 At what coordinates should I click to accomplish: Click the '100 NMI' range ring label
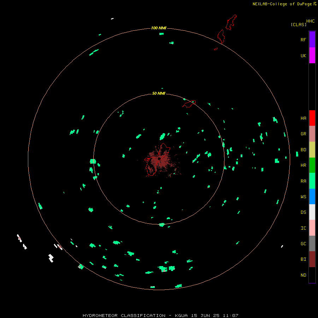point(159,28)
